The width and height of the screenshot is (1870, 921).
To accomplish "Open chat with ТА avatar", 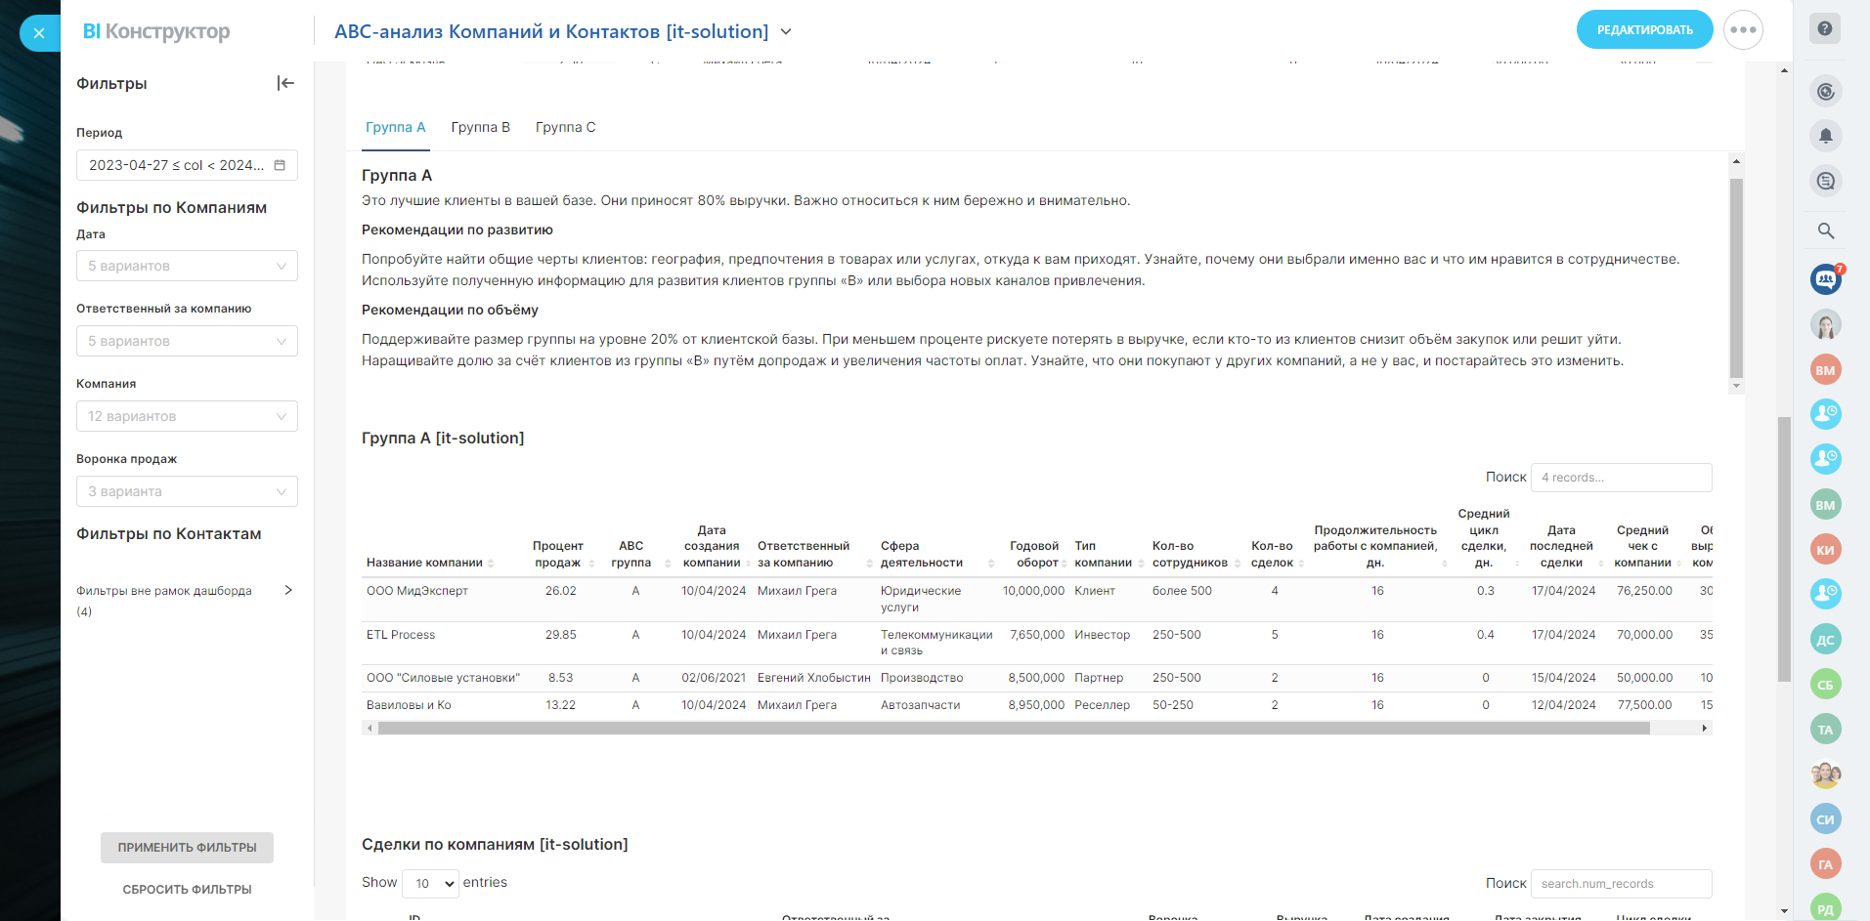I will [x=1825, y=730].
